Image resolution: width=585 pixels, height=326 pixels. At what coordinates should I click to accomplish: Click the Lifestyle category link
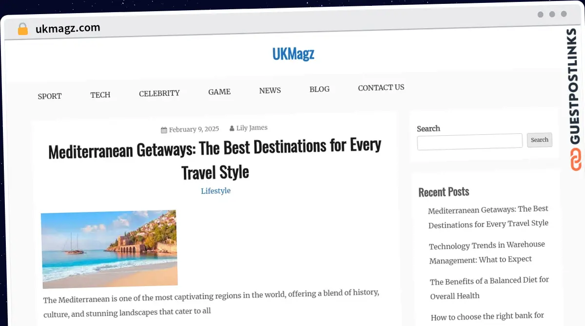[215, 191]
